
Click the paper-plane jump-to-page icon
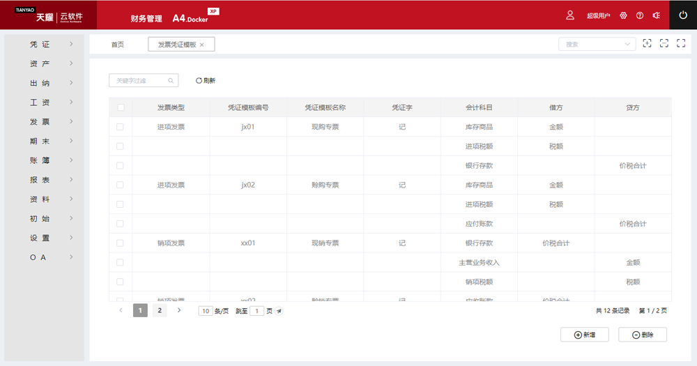pos(279,311)
